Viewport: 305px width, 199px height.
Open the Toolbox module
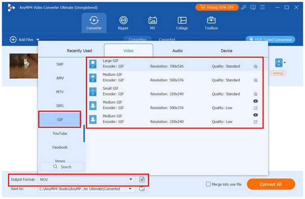[x=211, y=23]
